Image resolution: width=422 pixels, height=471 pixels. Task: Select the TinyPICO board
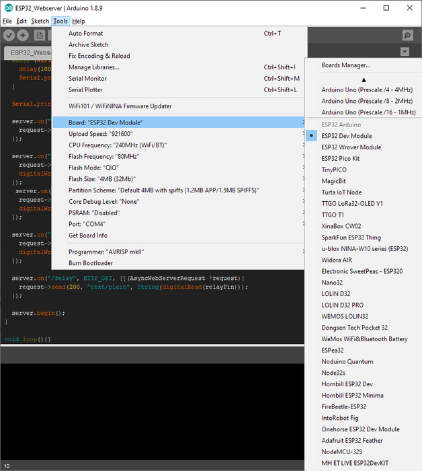tap(364, 170)
